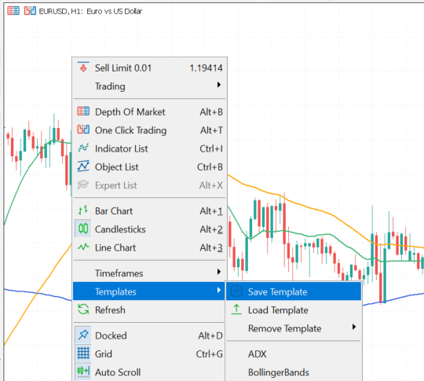Select the Bar Chart icon
The image size is (424, 381).
[x=83, y=211]
